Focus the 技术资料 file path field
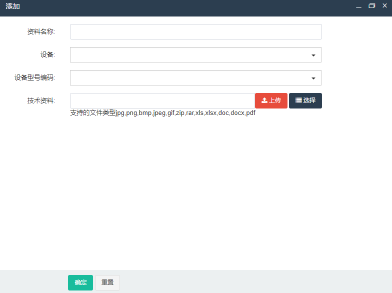This screenshot has width=392, height=293. tap(162, 101)
